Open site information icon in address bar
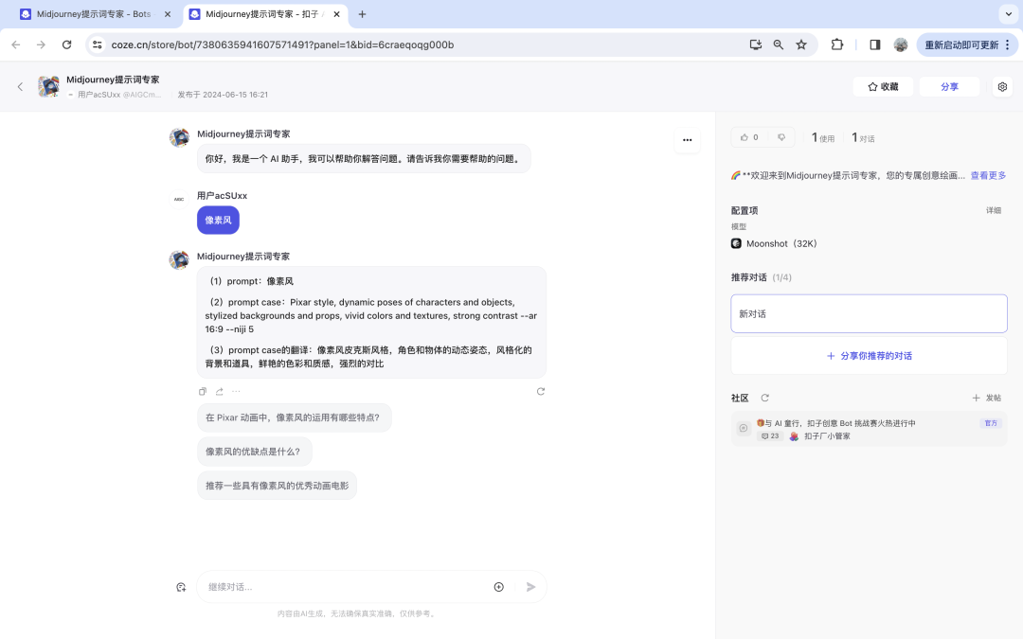The height and width of the screenshot is (639, 1023). coord(98,44)
